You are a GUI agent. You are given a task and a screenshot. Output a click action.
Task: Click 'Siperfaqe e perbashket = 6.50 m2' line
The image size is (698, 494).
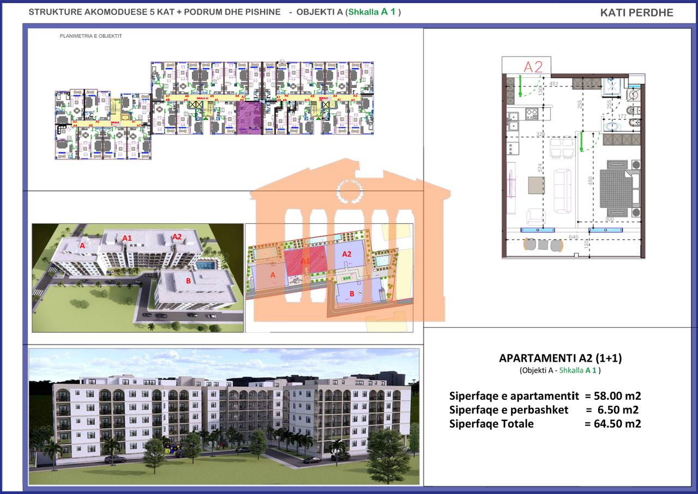tap(544, 410)
